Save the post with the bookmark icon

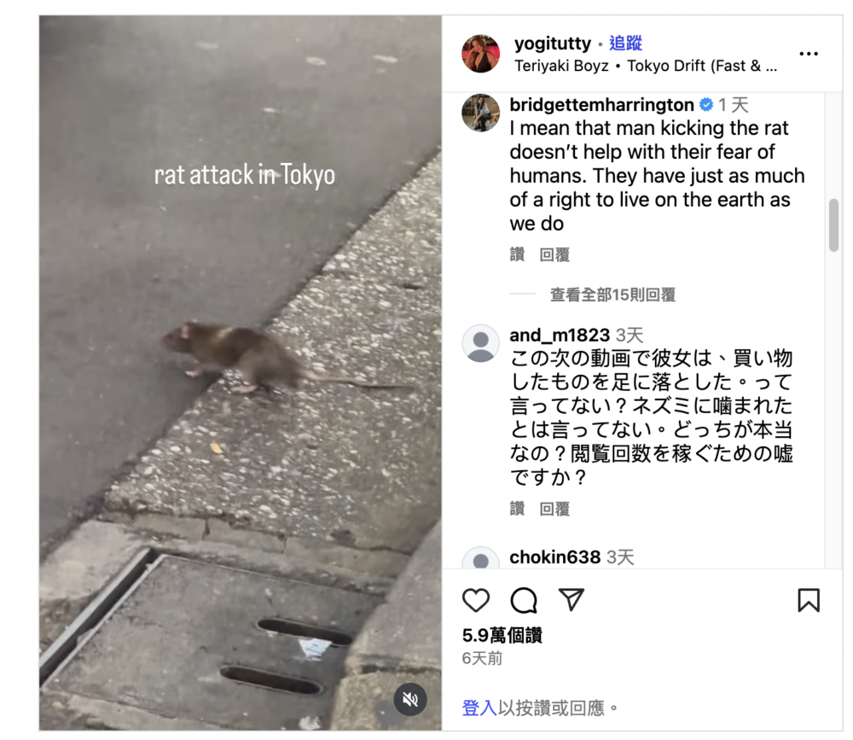pyautogui.click(x=809, y=600)
